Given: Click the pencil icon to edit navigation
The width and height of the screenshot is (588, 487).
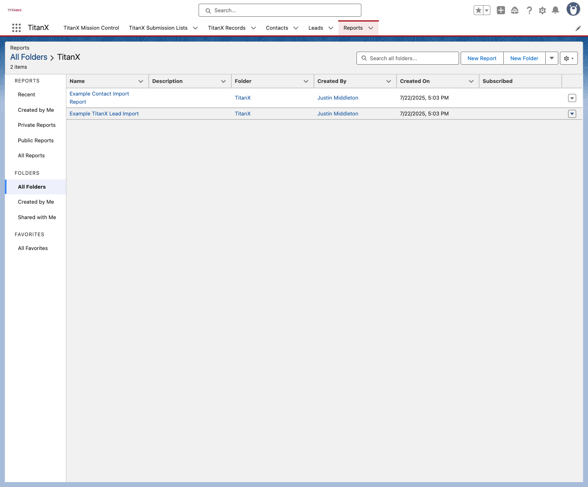Looking at the screenshot, I should [578, 28].
